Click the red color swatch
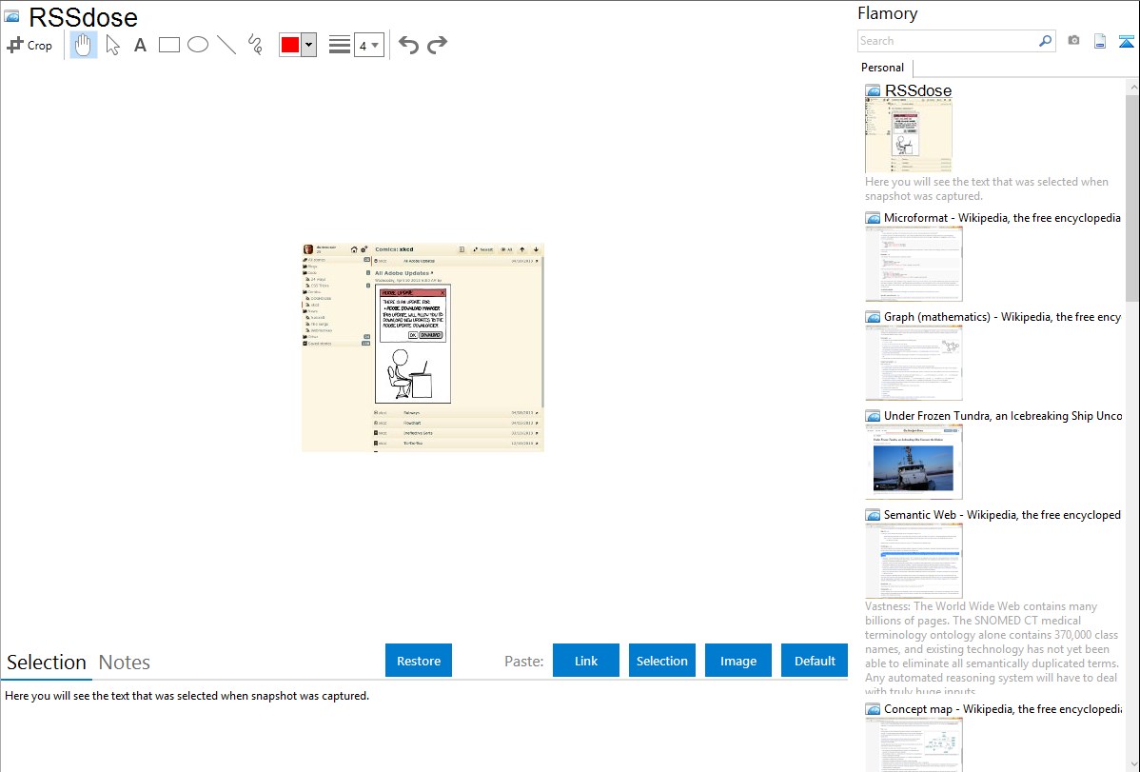The image size is (1140, 772). (x=290, y=45)
